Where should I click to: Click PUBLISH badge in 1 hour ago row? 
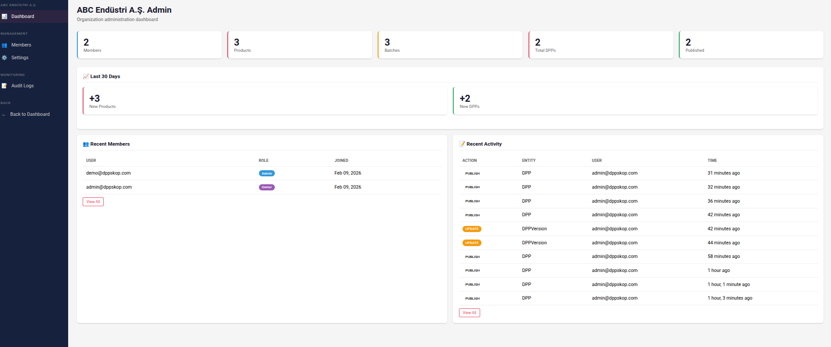(473, 271)
